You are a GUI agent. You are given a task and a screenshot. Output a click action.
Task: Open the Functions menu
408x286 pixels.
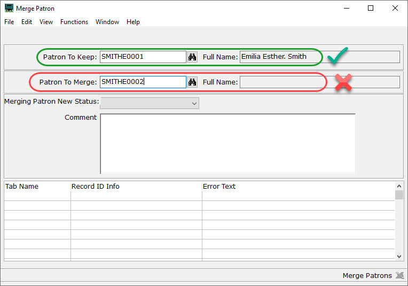click(x=74, y=22)
